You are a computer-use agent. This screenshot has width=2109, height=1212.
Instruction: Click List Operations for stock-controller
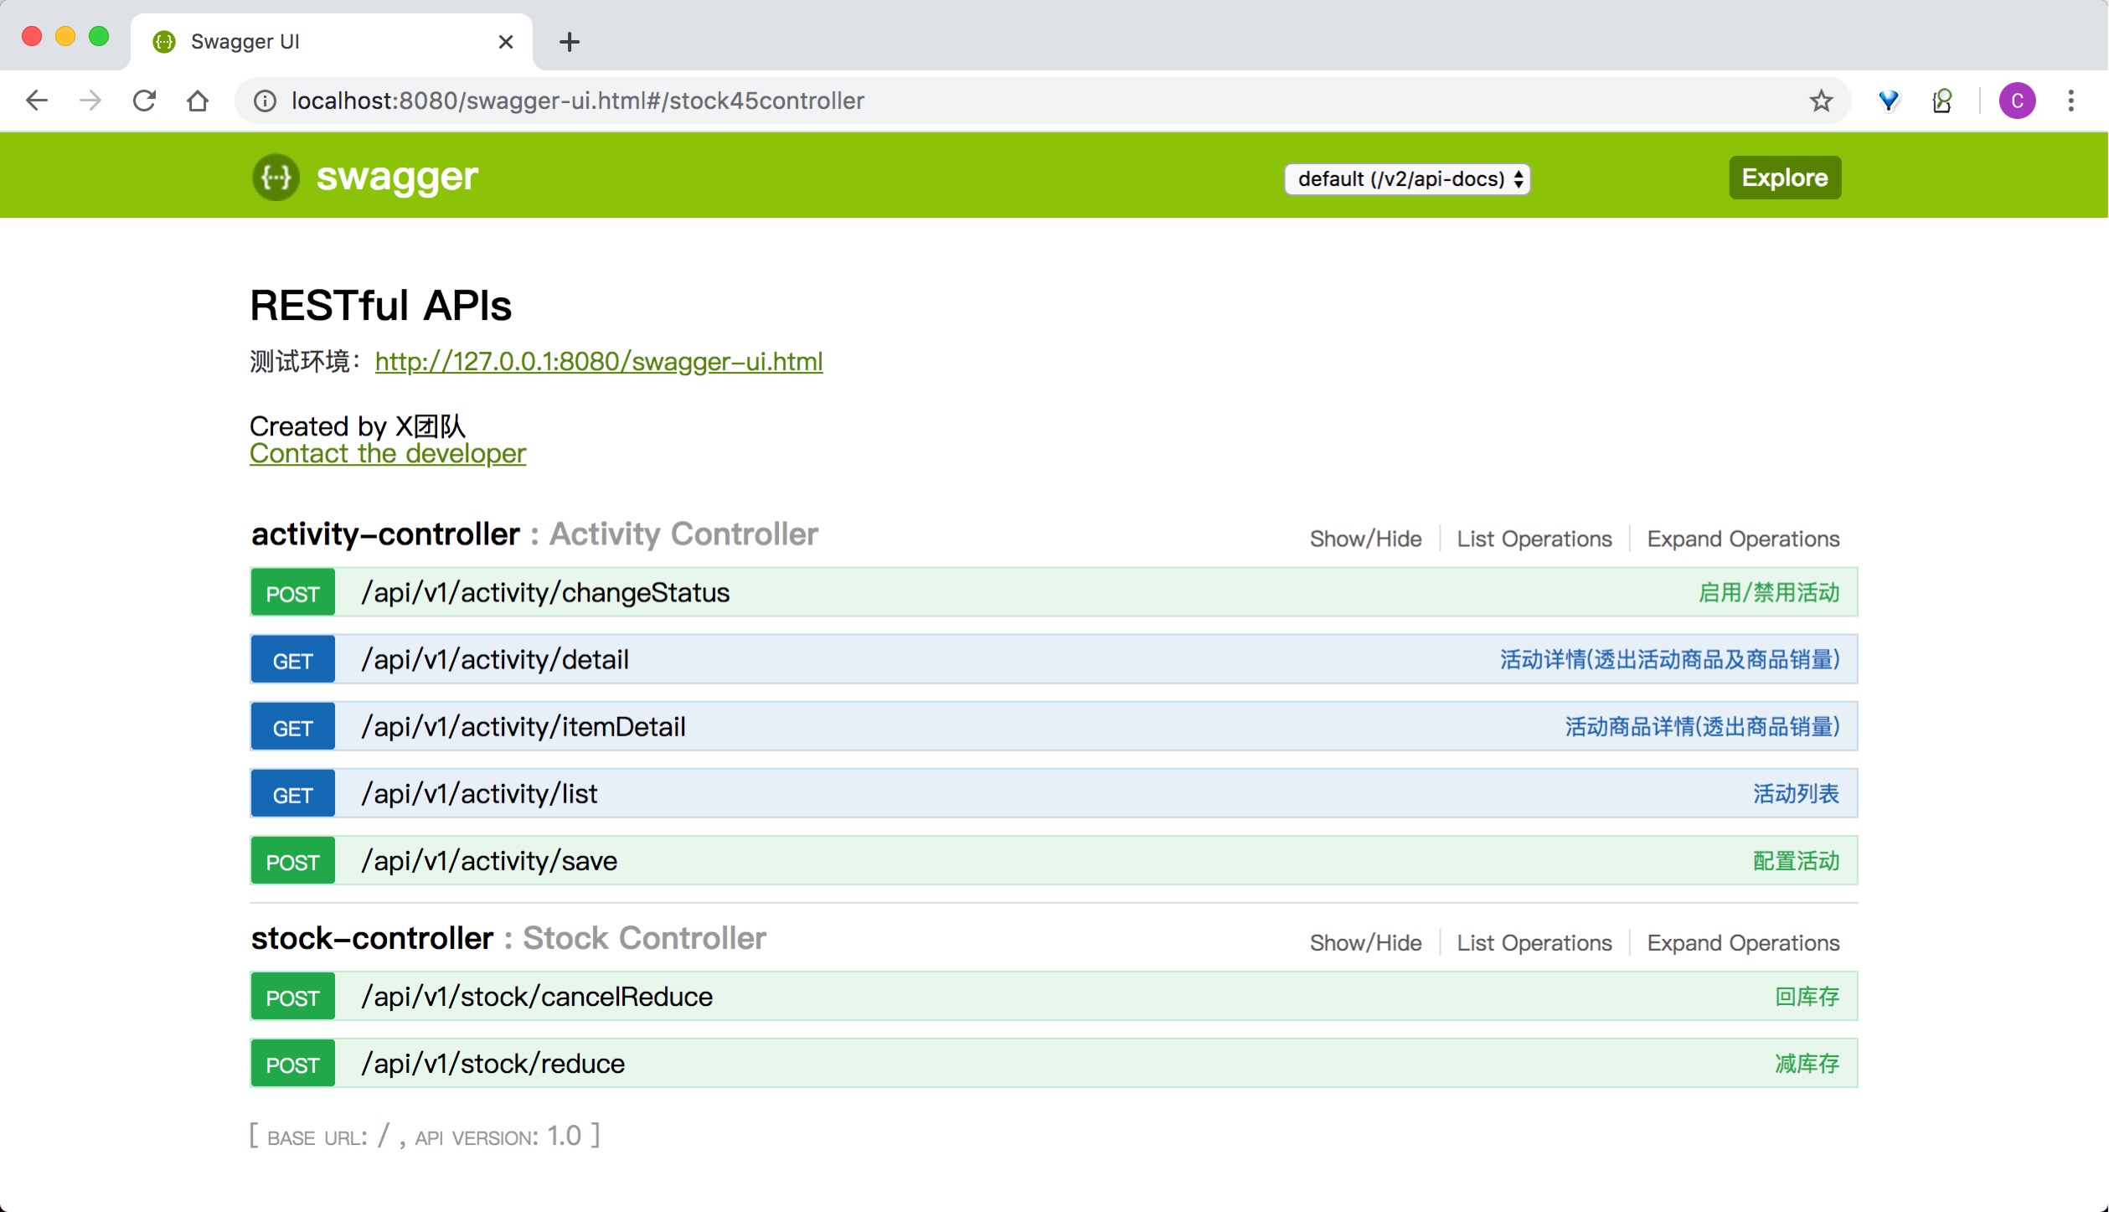[x=1534, y=942]
